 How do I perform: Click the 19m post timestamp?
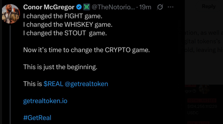(x=145, y=7)
